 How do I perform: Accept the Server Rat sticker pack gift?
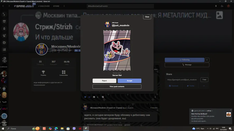tap(129, 81)
